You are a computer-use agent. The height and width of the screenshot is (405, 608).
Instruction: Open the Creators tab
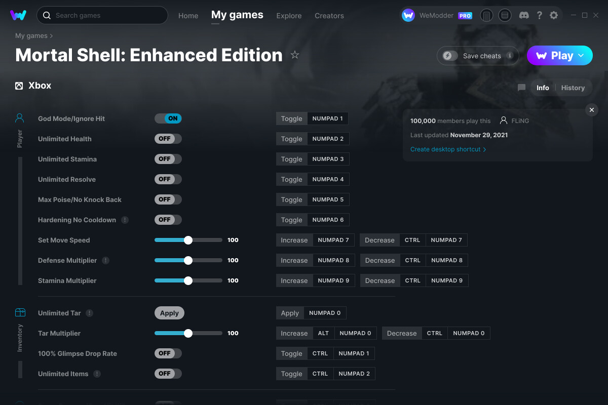[329, 16]
